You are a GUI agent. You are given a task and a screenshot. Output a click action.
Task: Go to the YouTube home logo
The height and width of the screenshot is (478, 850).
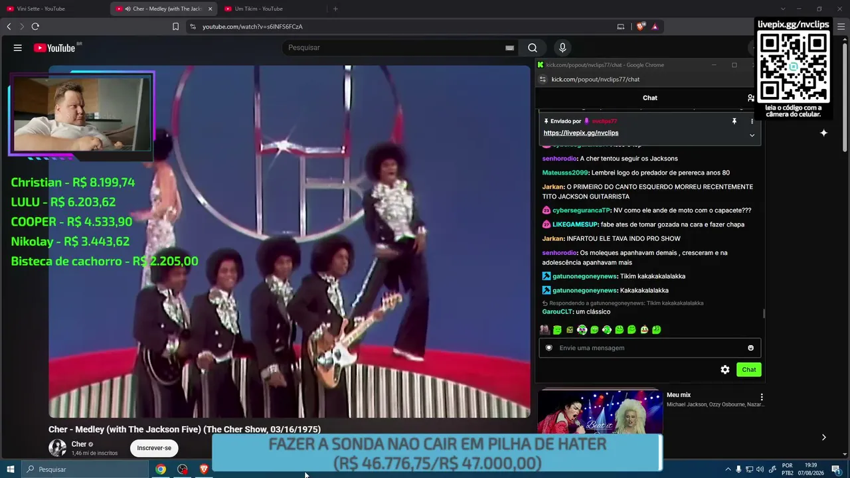click(54, 48)
